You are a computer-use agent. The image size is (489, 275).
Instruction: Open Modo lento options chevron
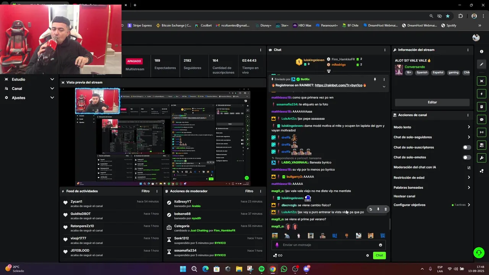point(469,127)
